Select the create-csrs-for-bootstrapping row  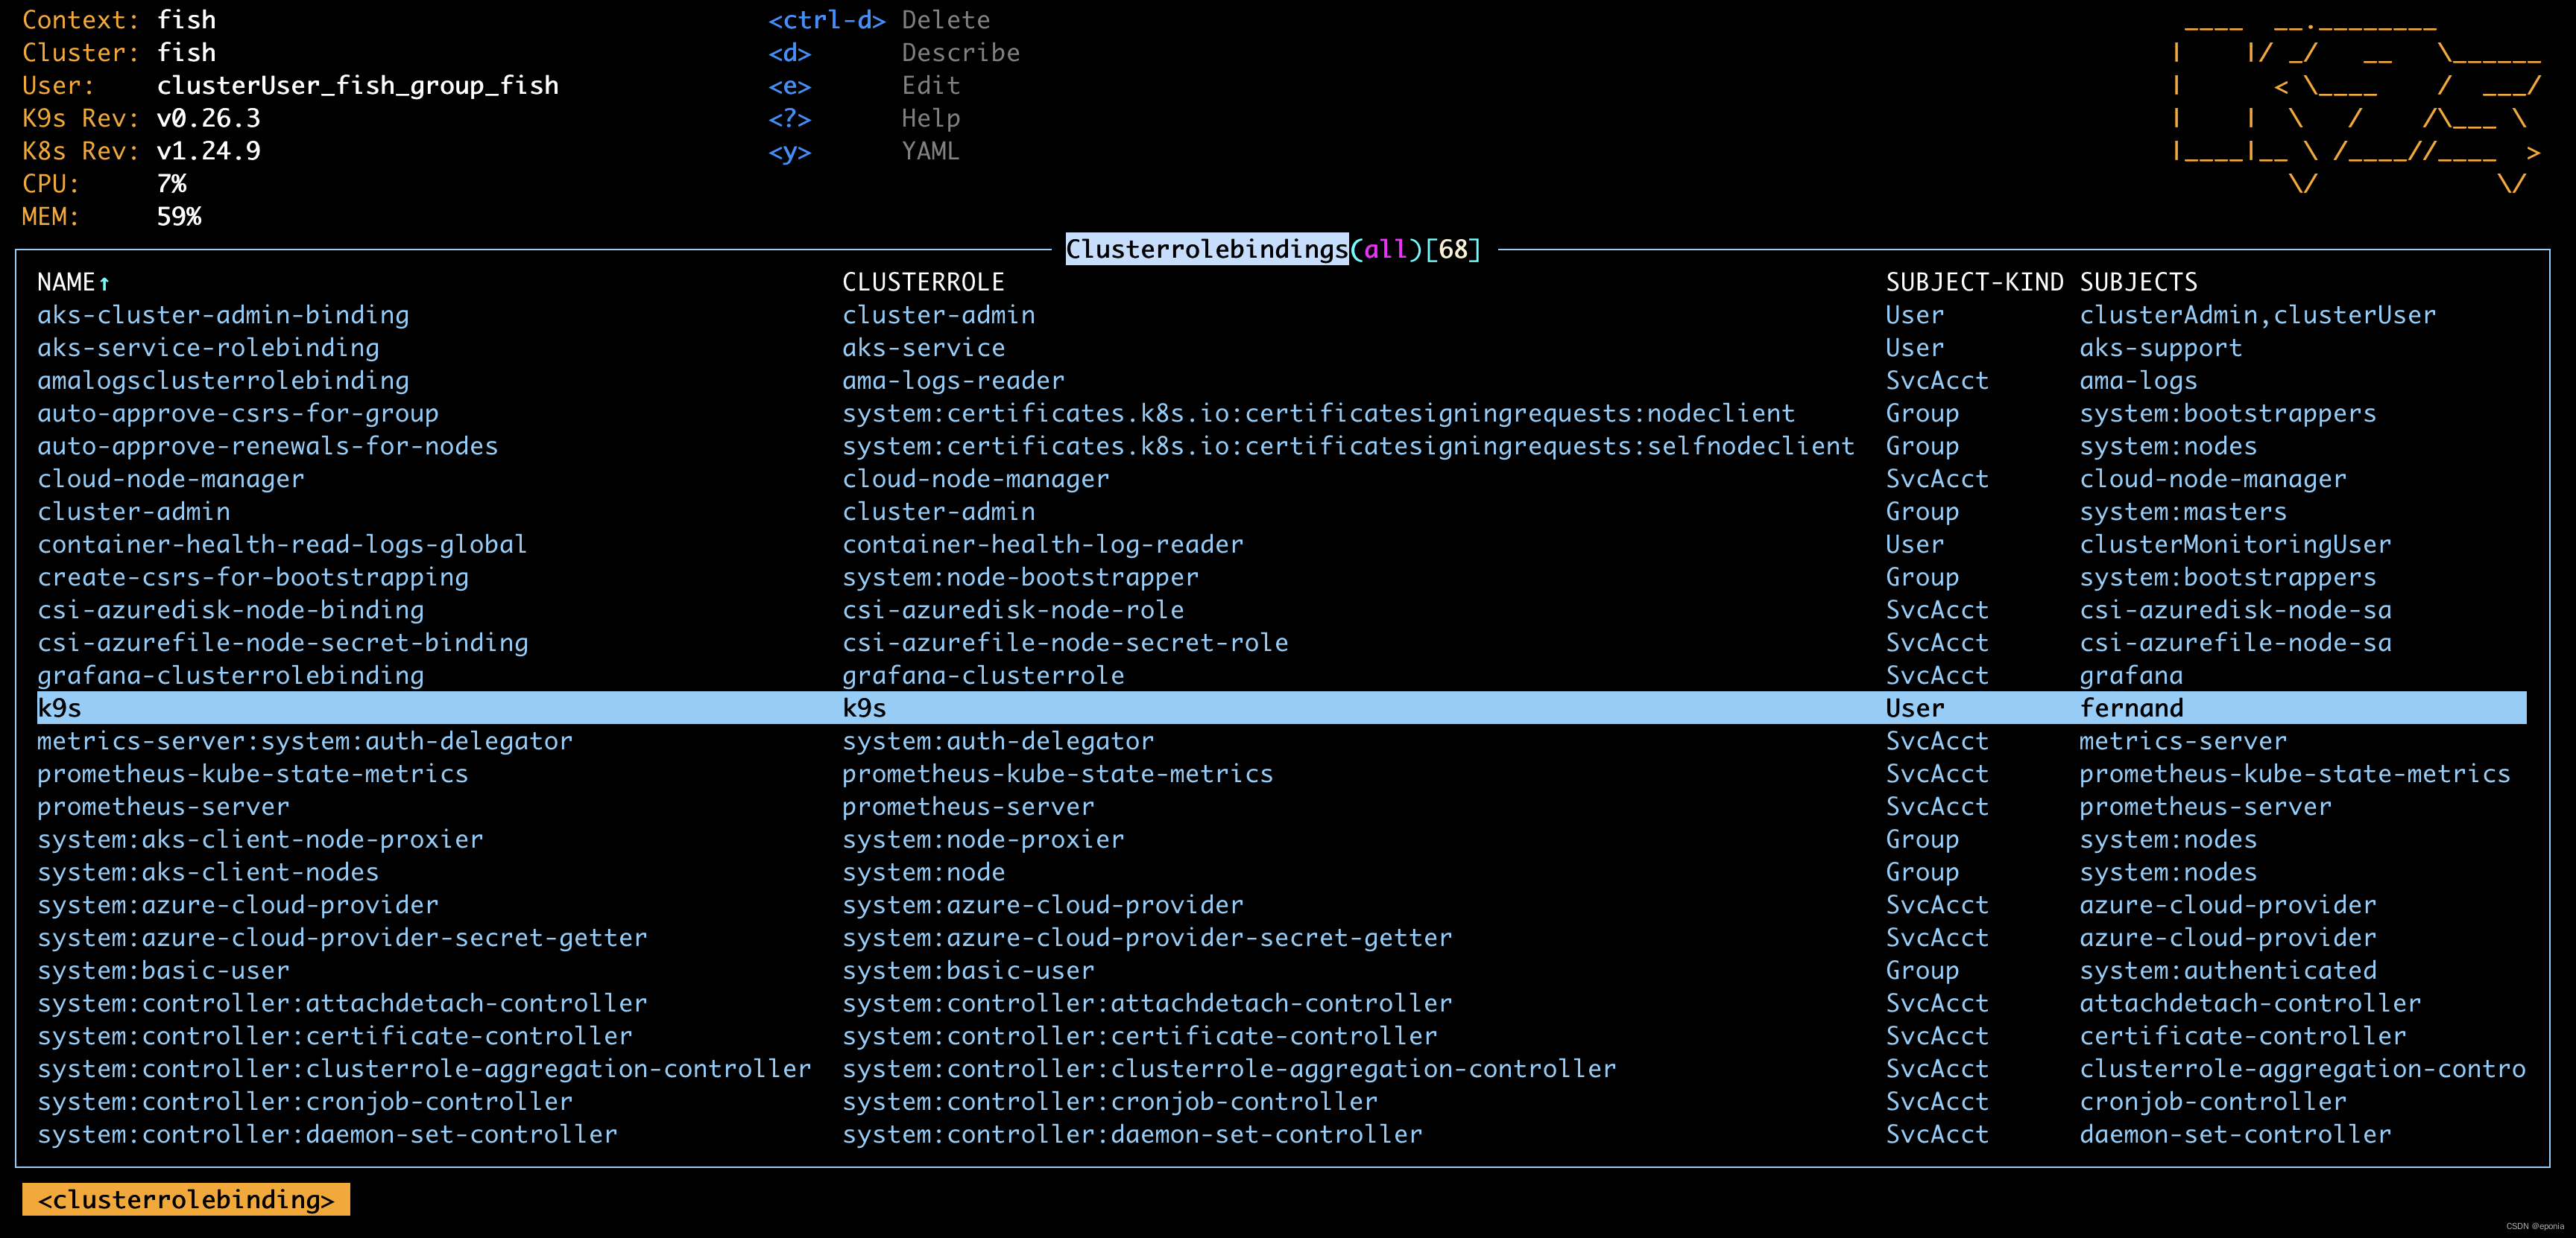click(1282, 577)
